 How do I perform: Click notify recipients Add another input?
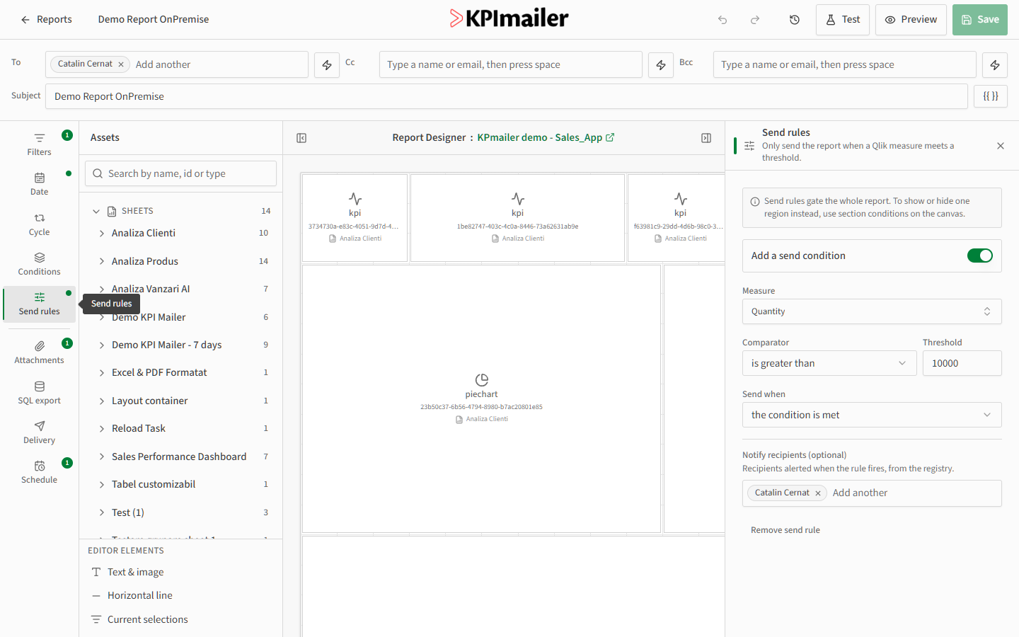[x=914, y=493]
